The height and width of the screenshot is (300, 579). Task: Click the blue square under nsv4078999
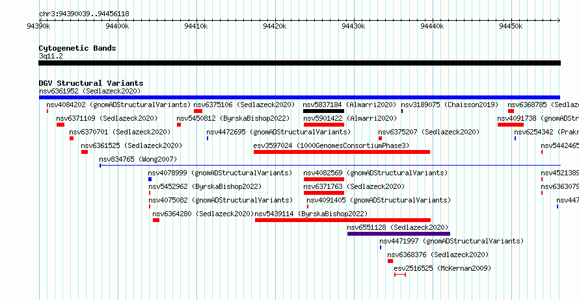150,179
